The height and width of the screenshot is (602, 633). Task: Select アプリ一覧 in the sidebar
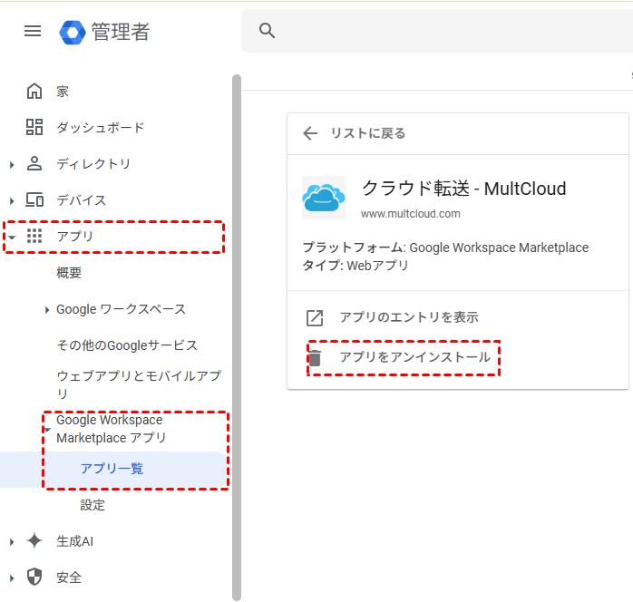click(112, 469)
